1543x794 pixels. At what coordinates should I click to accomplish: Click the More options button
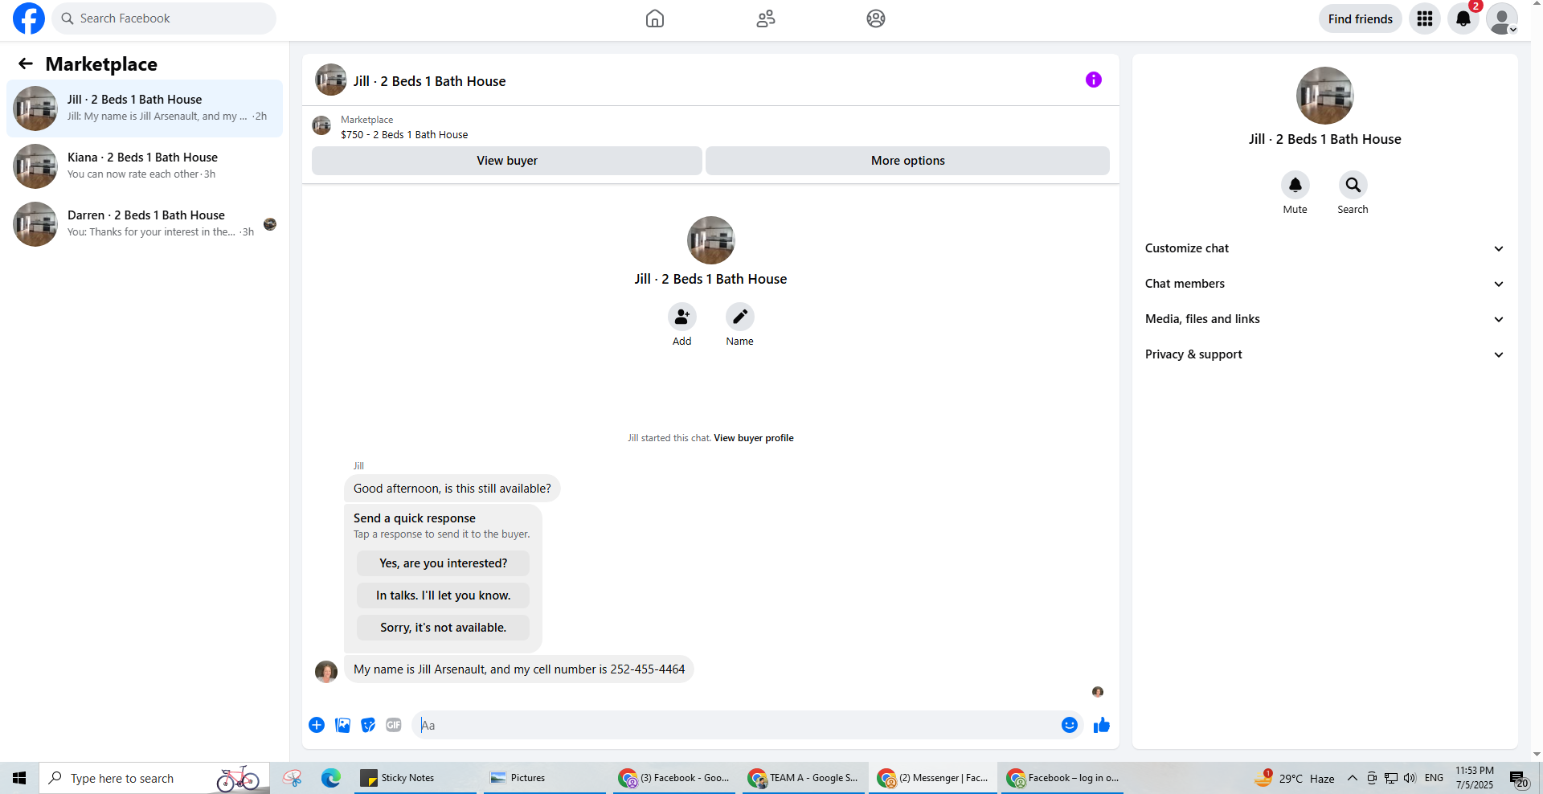pyautogui.click(x=908, y=161)
